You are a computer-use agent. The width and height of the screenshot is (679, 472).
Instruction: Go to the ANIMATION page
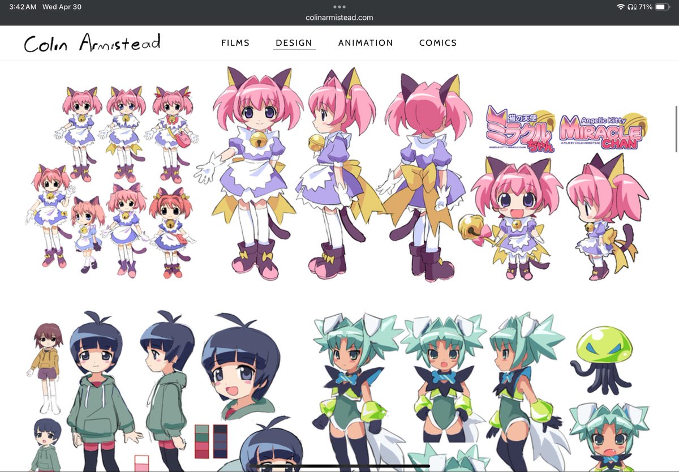coord(366,43)
